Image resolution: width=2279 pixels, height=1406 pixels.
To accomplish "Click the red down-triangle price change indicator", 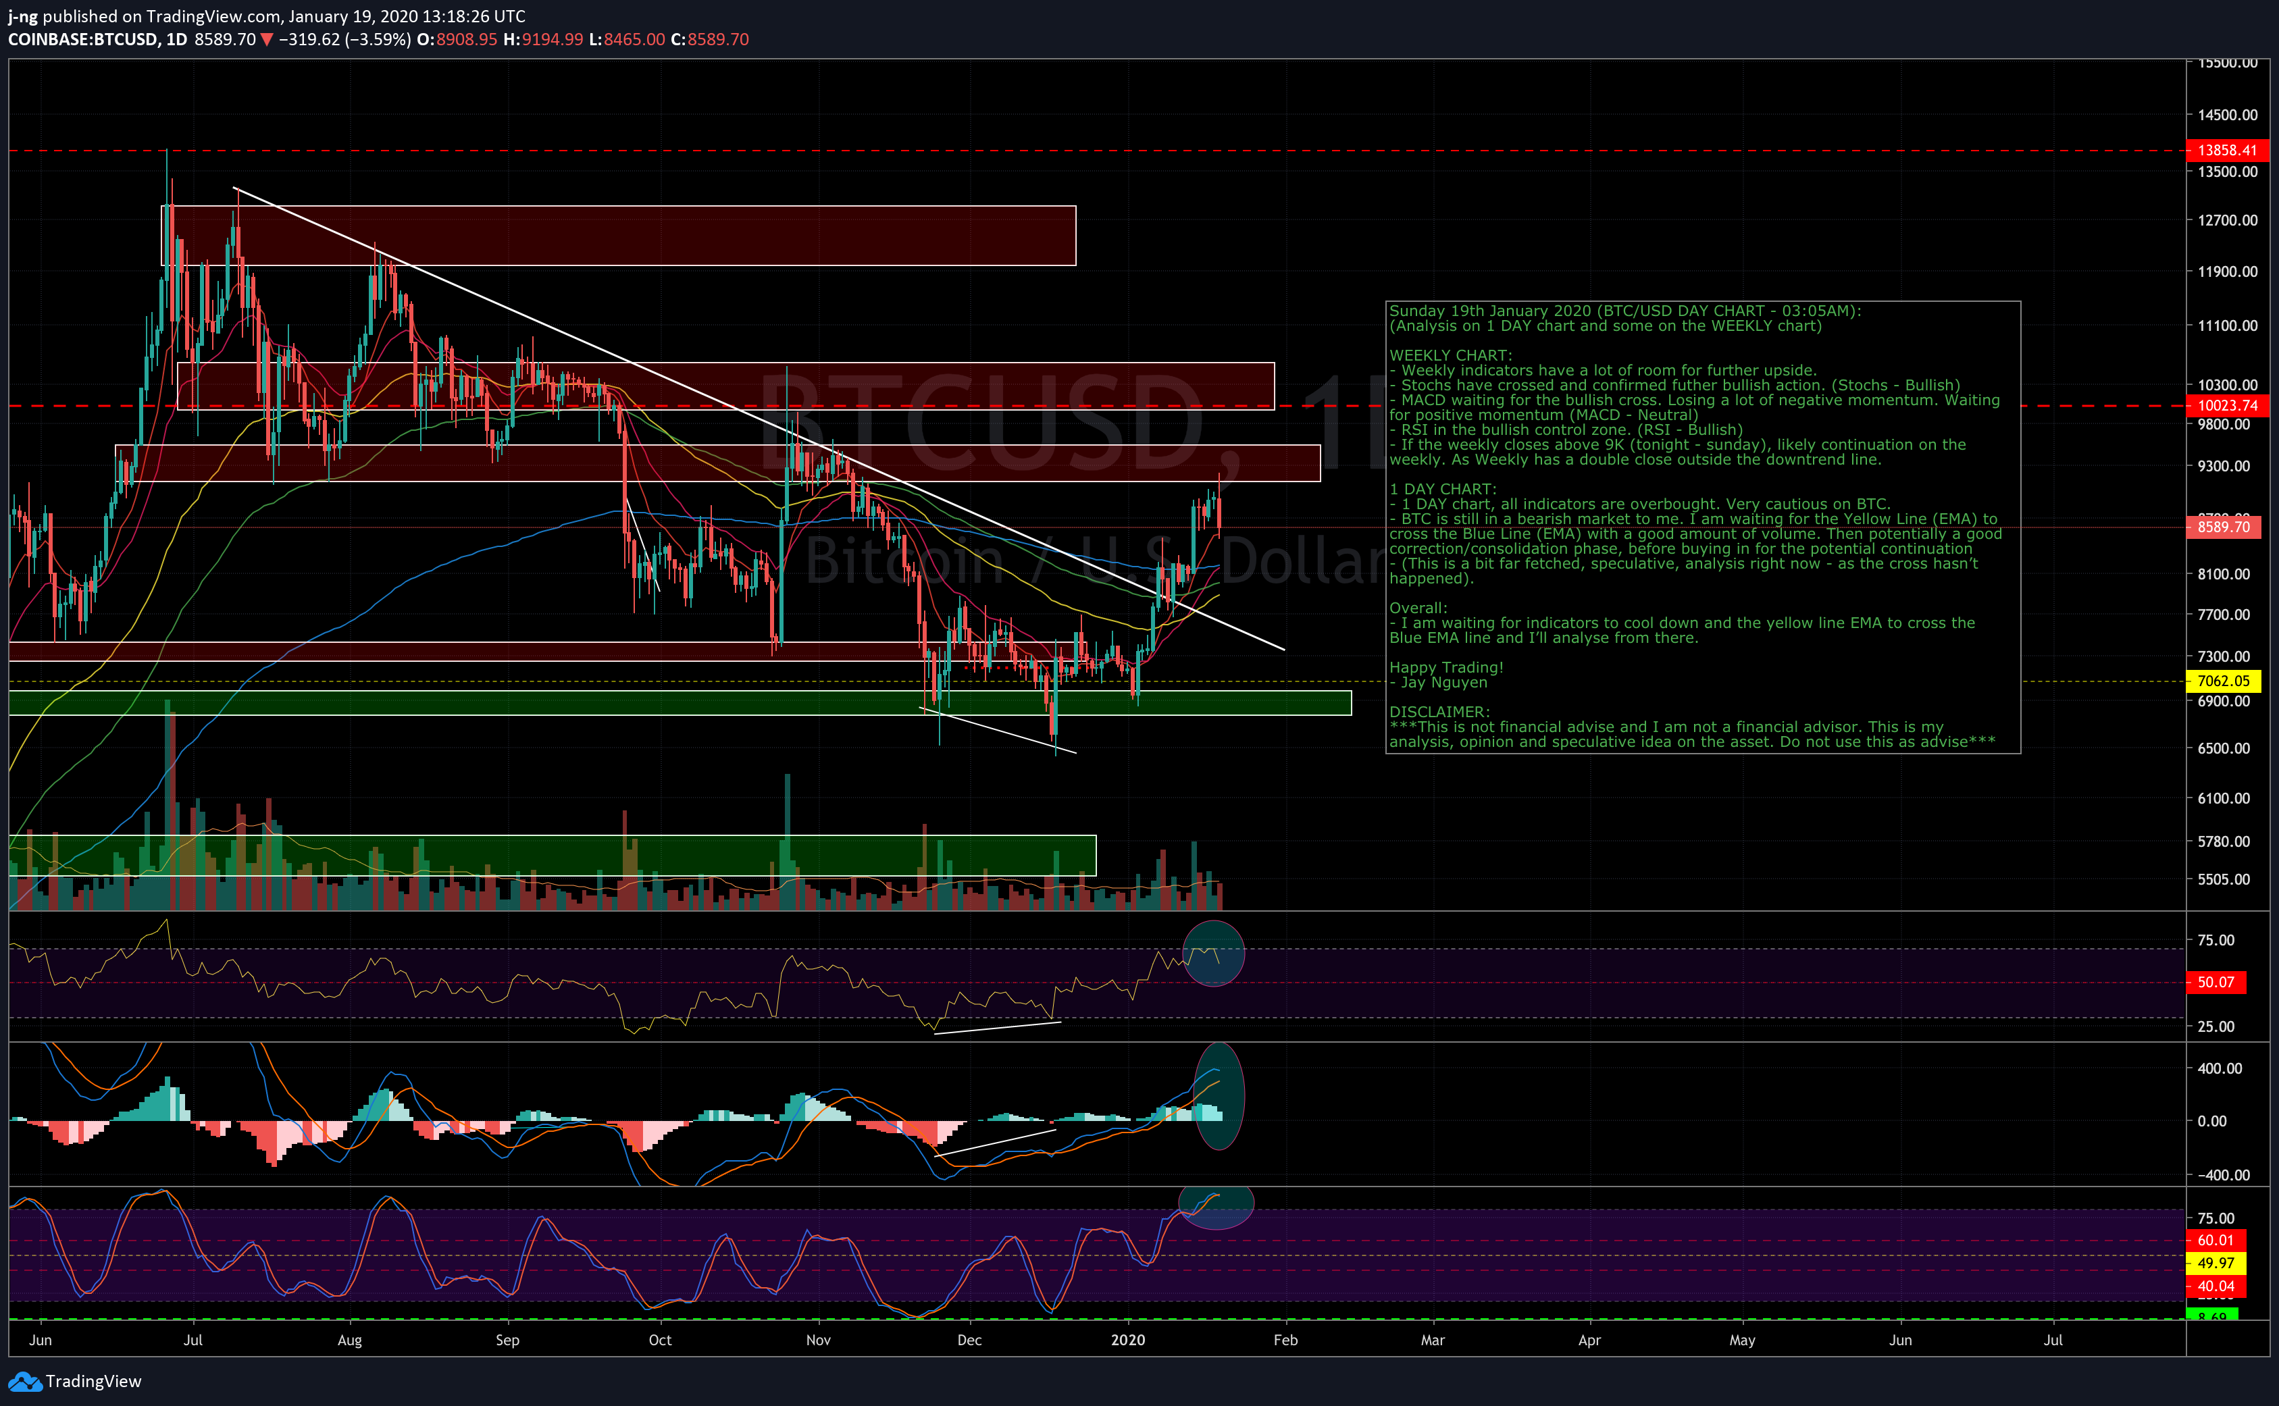I will click(267, 40).
